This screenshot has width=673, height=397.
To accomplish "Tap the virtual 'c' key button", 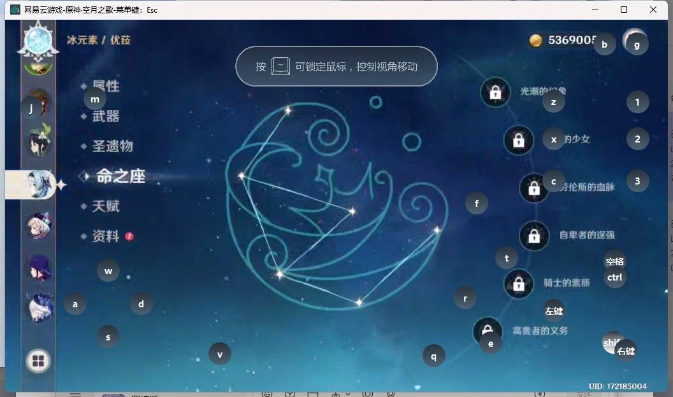I will (554, 181).
